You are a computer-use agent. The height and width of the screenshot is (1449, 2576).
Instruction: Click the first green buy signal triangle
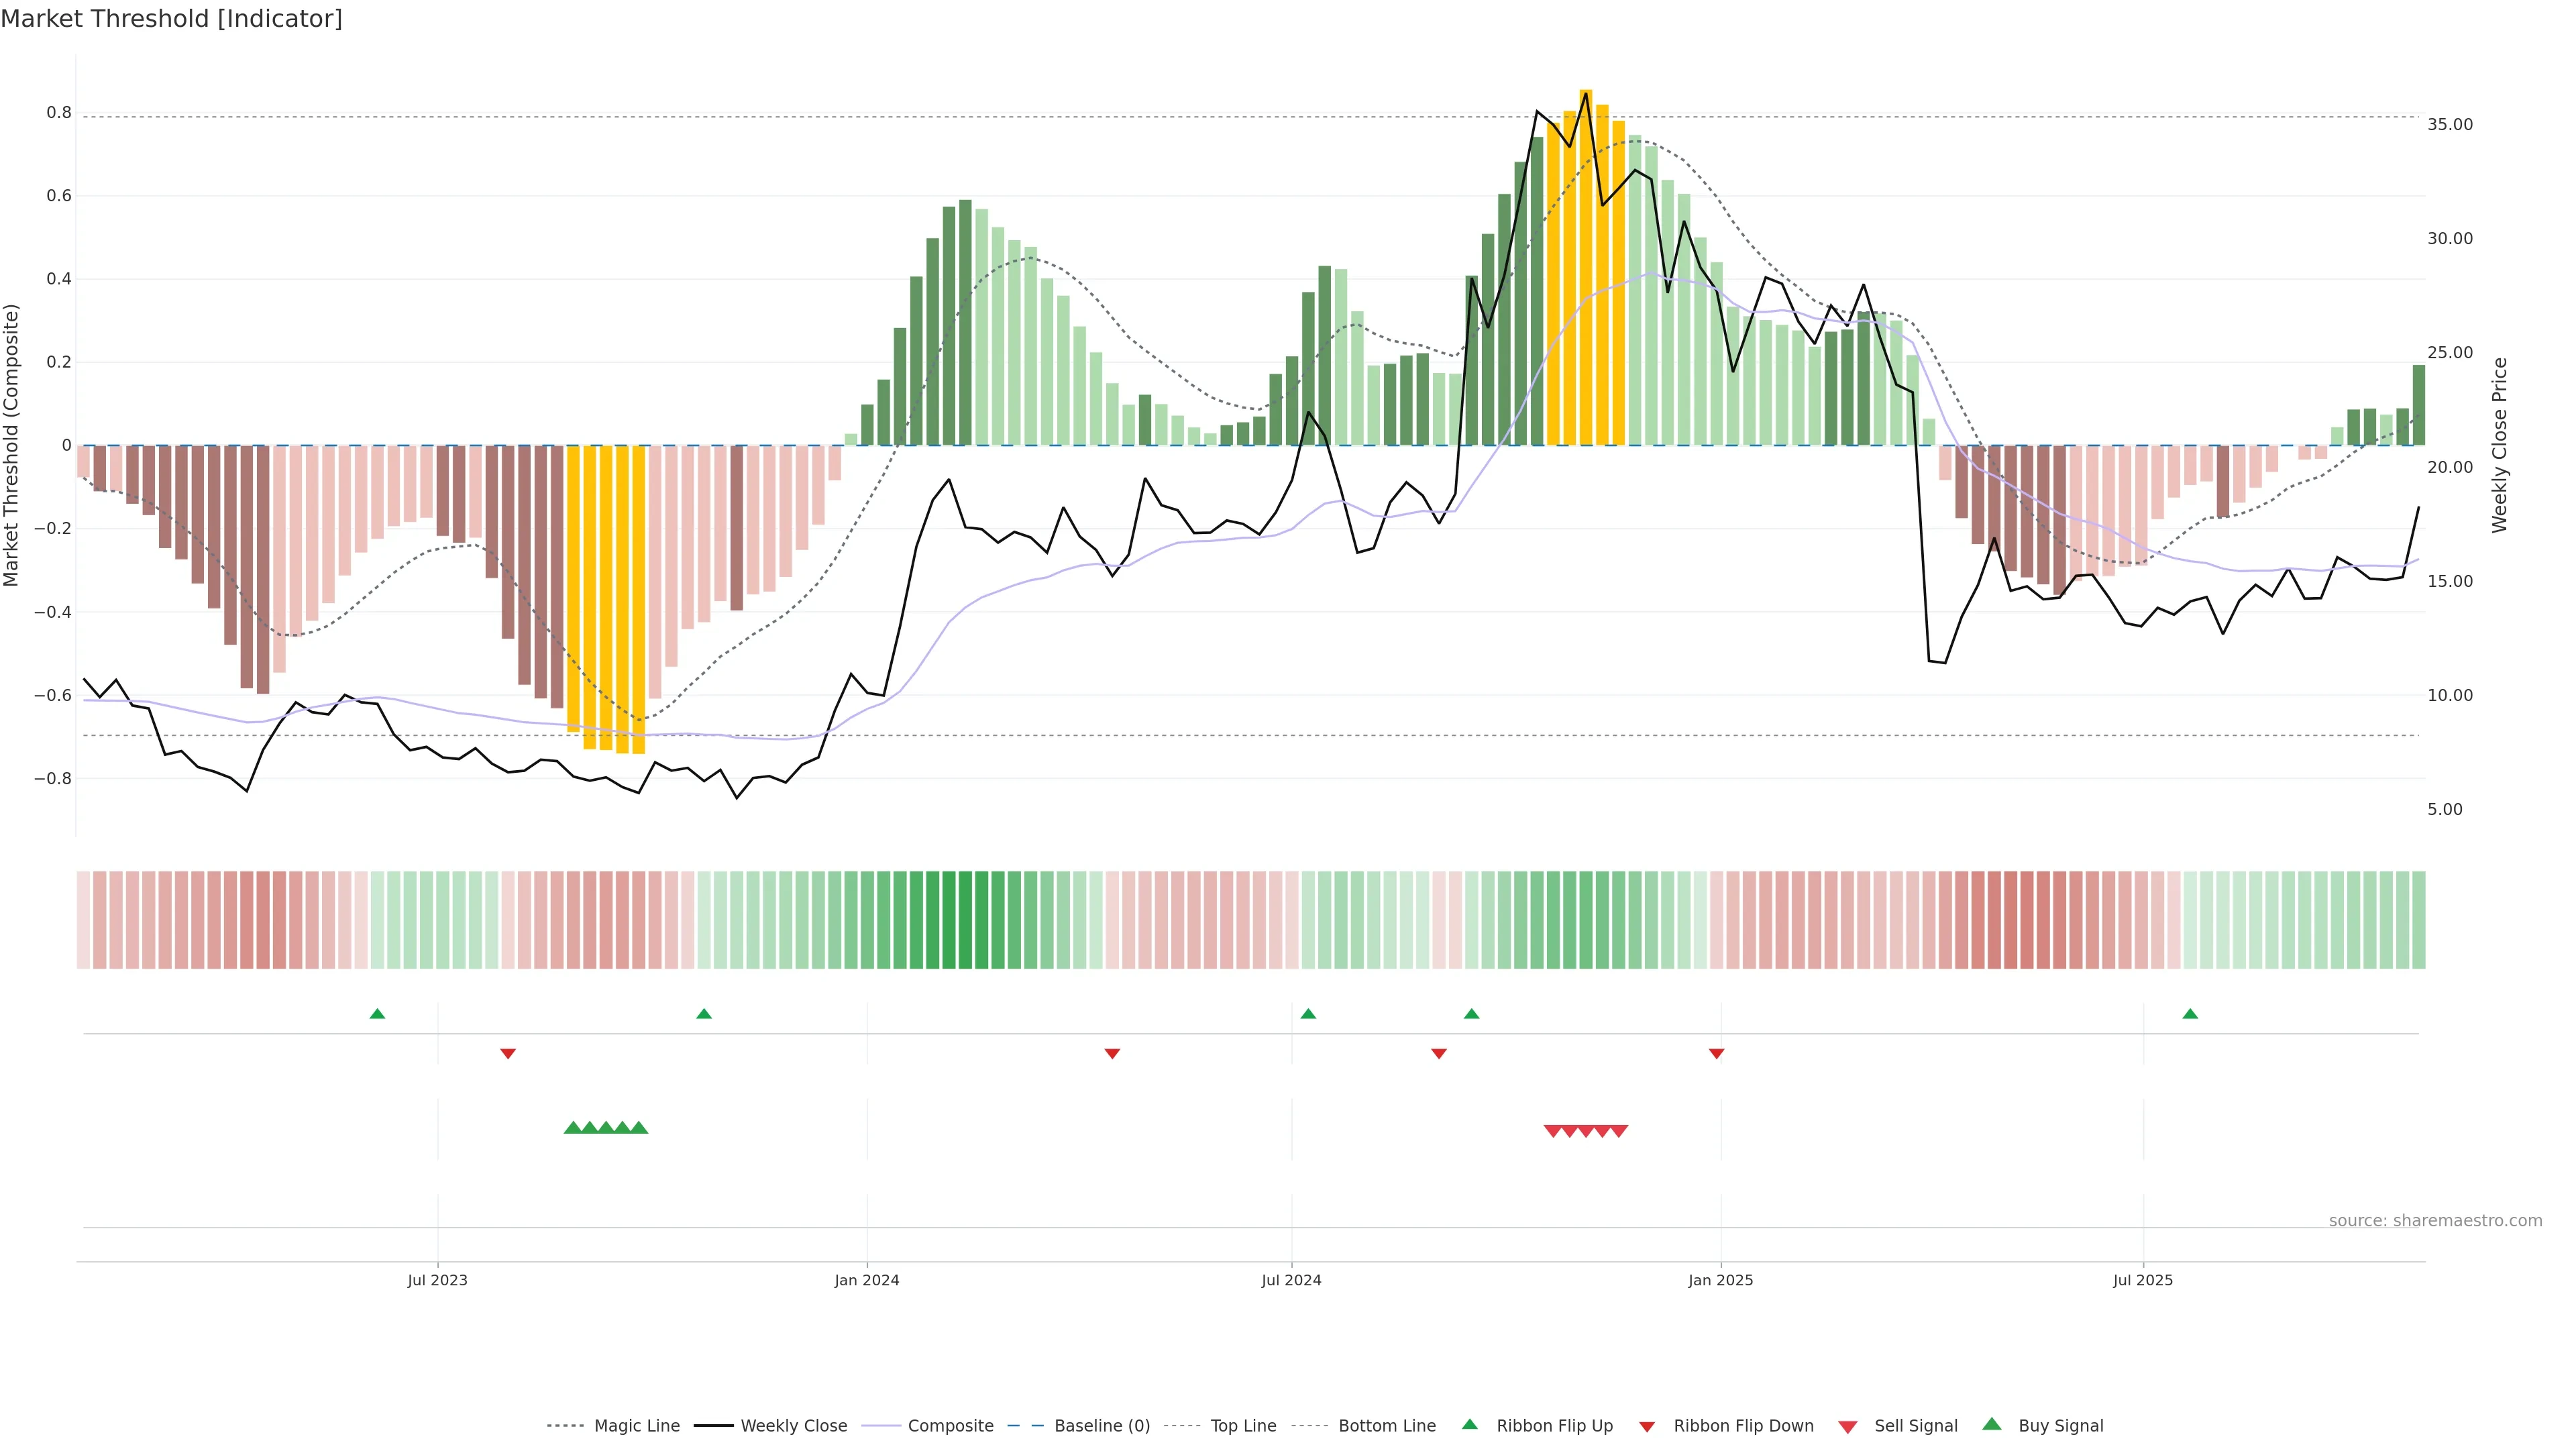[573, 1128]
